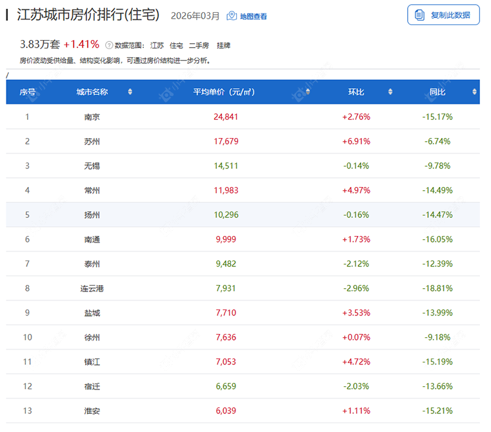Image resolution: width=491 pixels, height=432 pixels.
Task: Select the city 无锡 in row 3
Action: 92,166
